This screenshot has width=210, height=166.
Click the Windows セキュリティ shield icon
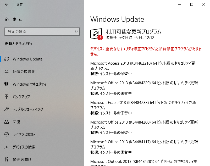click(x=7, y=84)
